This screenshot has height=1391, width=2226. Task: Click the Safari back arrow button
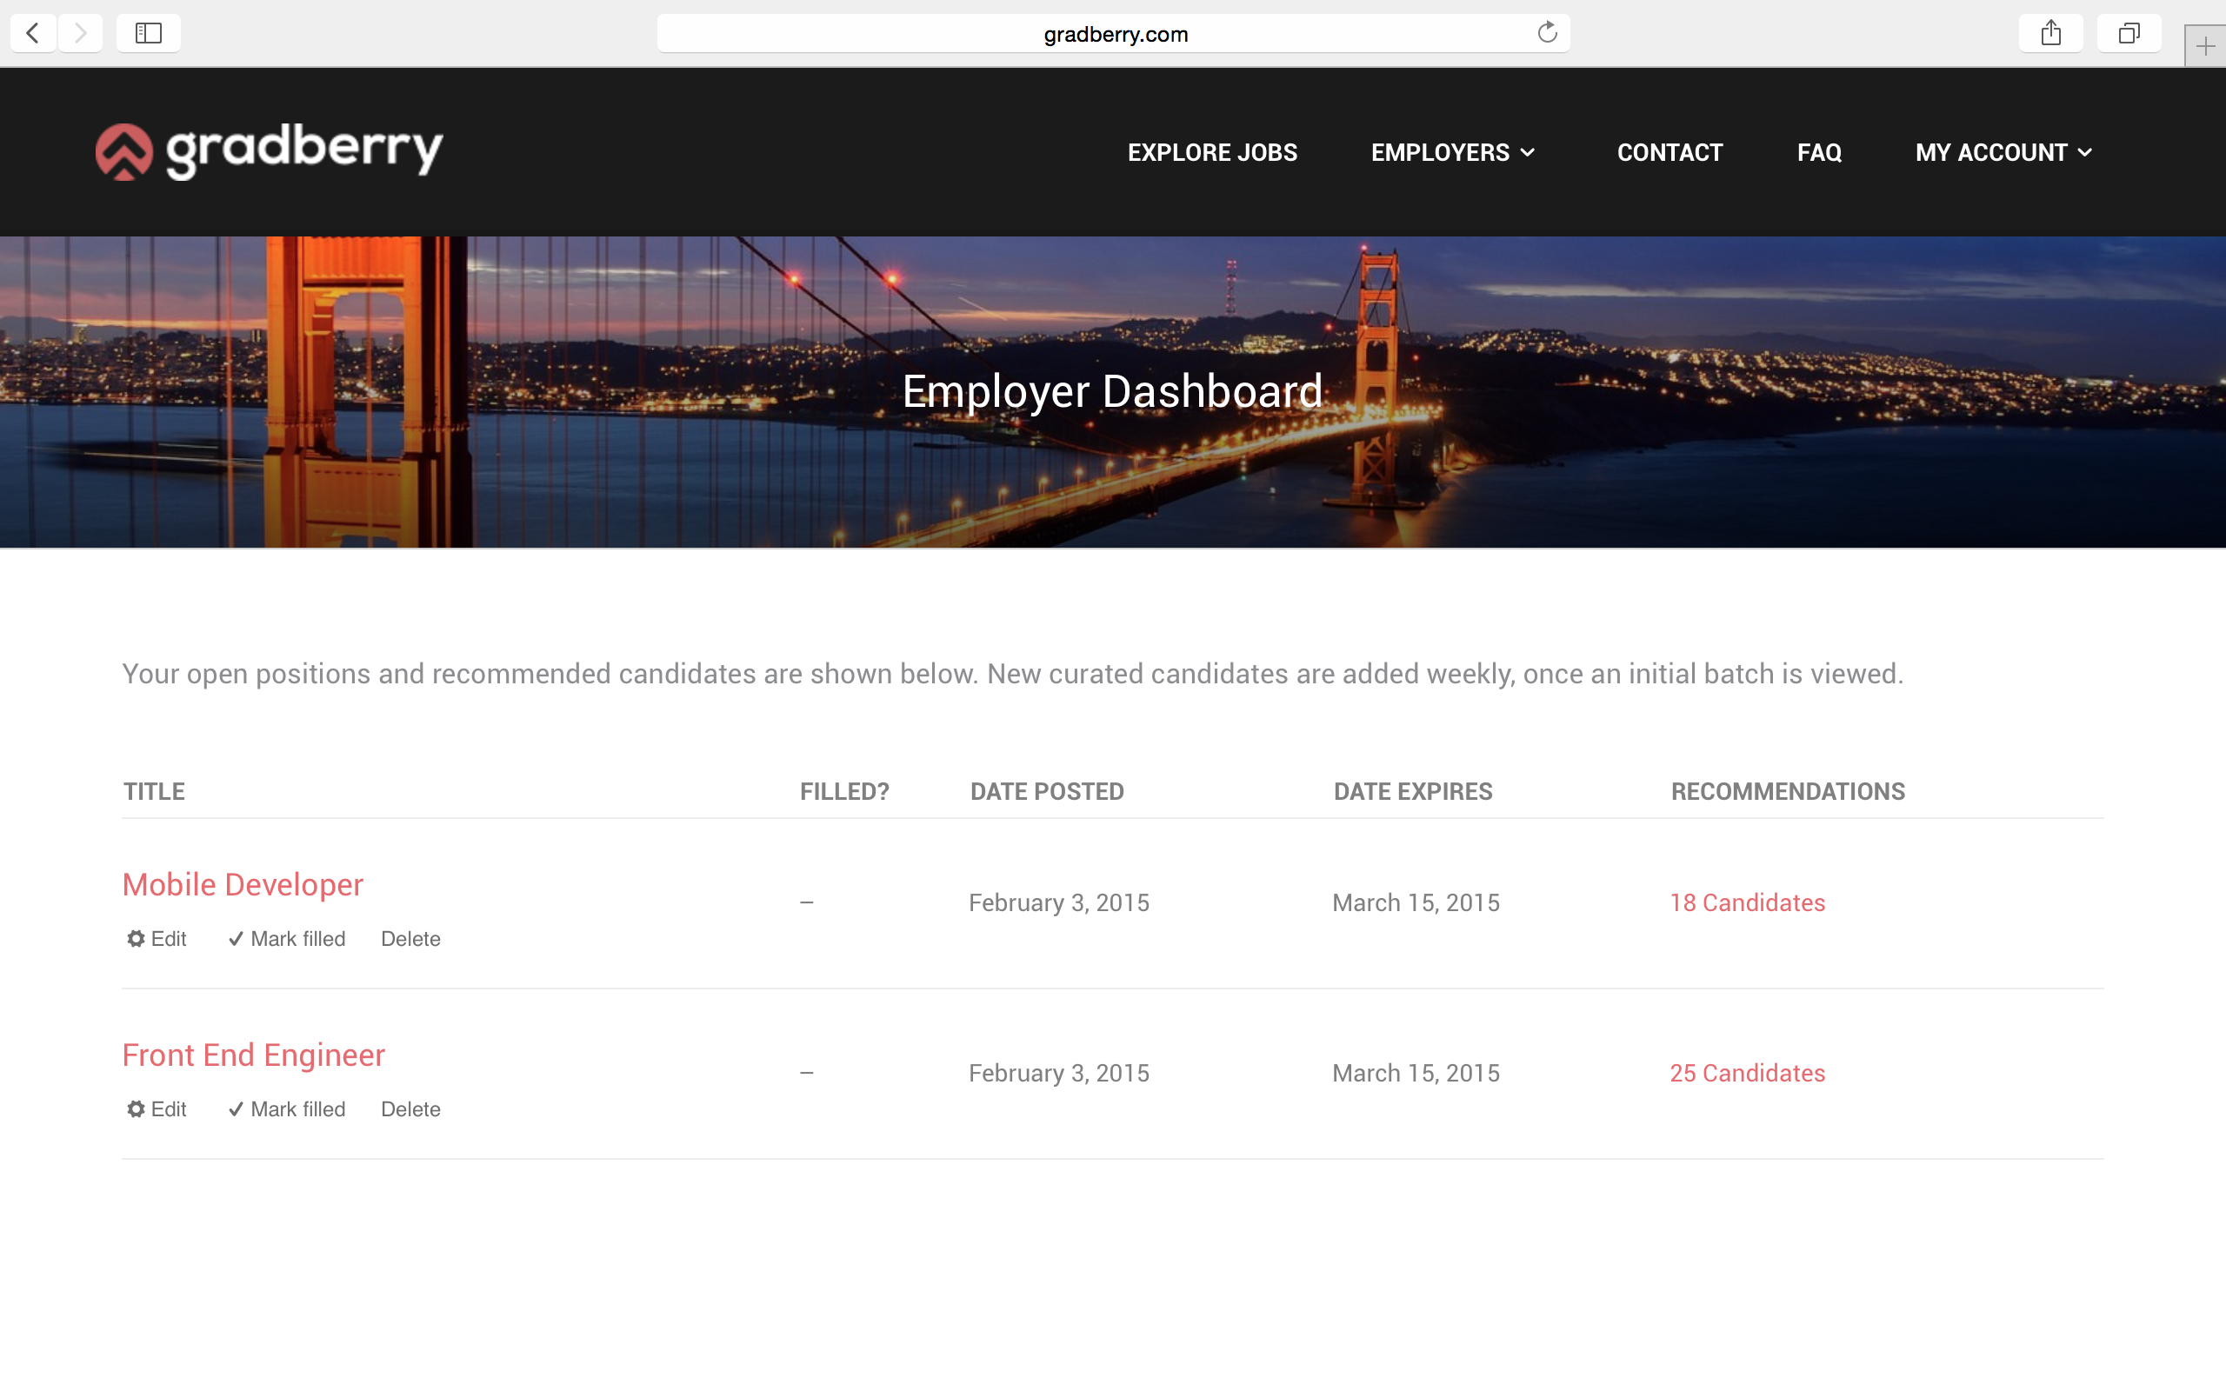click(x=33, y=34)
